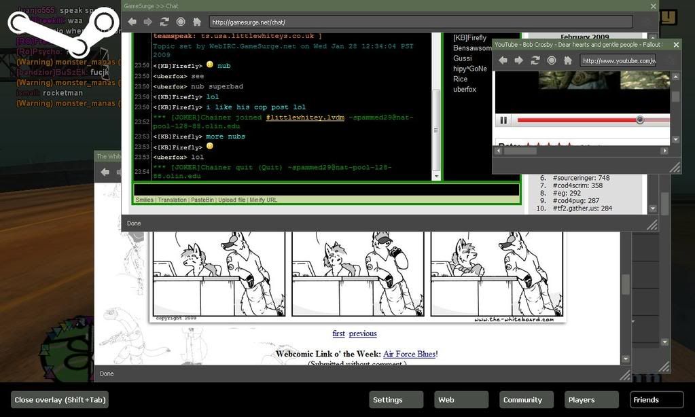Open home page in the YouTube window
Image resolution: width=695 pixels, height=417 pixels.
point(568,60)
